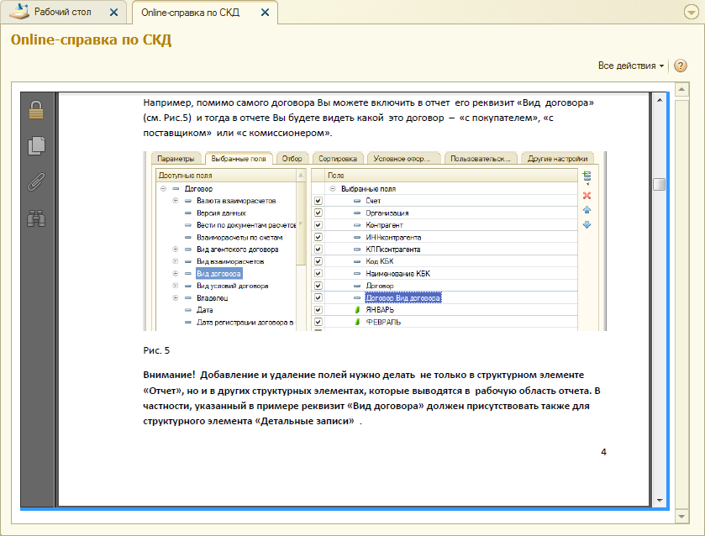Viewport: 705px width, 536px height.
Task: Close the Рабочий стол tab
Action: [x=113, y=13]
